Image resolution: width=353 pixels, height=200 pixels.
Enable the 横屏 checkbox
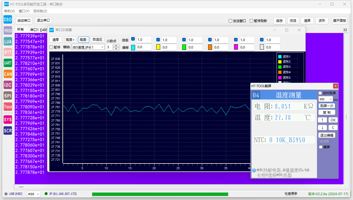point(321,147)
